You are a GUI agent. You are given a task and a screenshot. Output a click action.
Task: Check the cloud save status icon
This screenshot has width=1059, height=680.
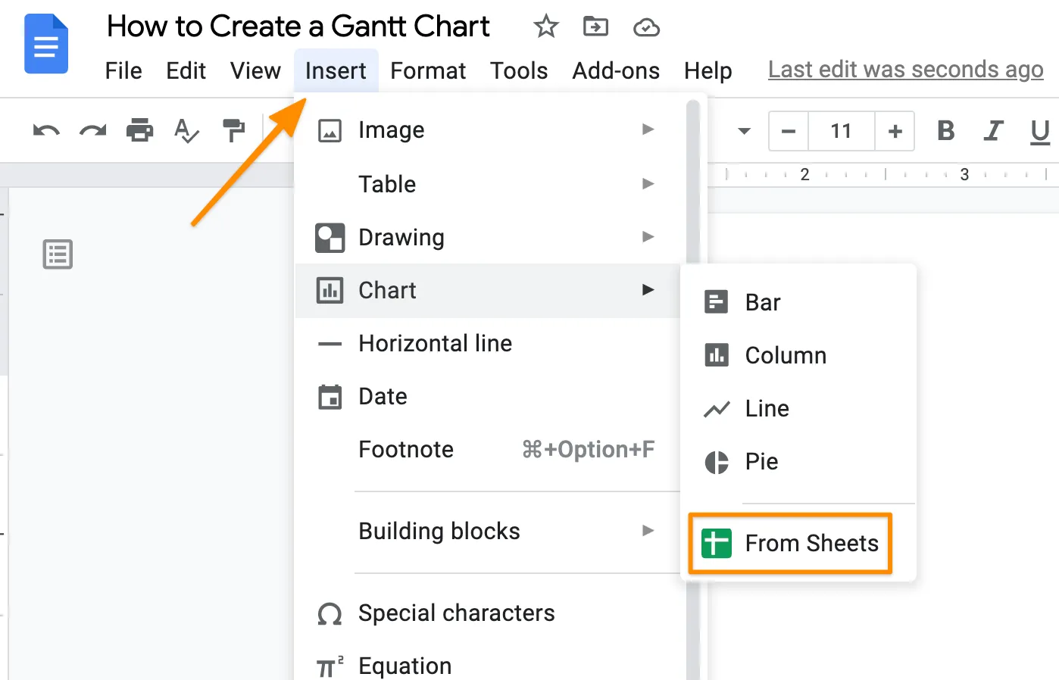point(646,28)
